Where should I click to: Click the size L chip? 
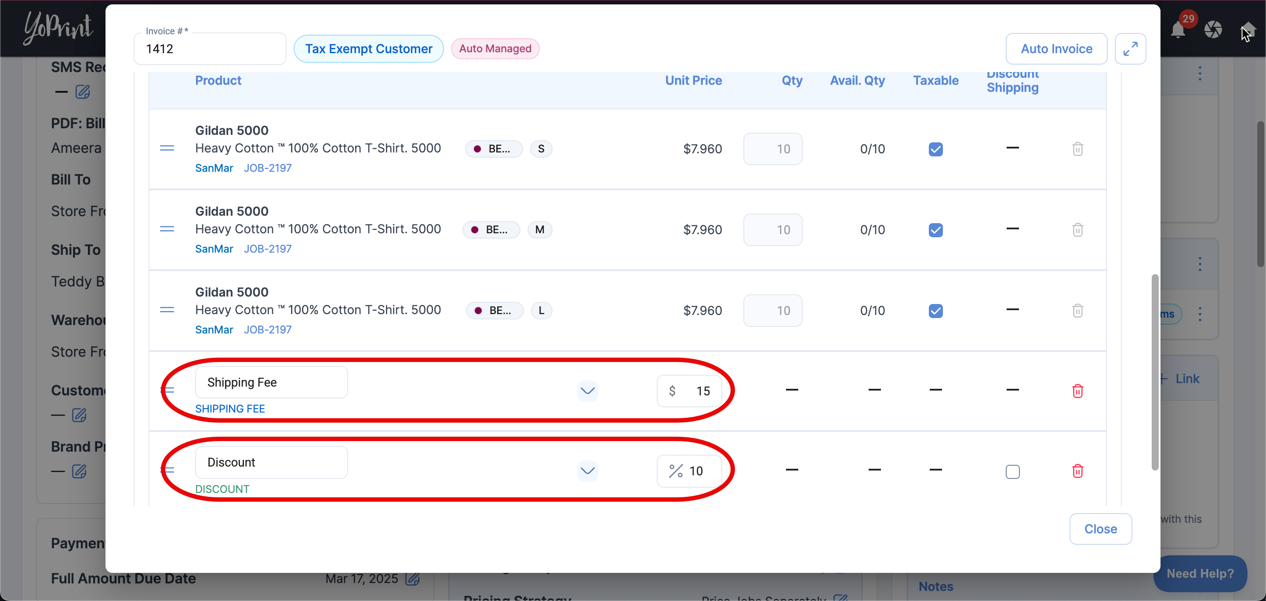(541, 310)
